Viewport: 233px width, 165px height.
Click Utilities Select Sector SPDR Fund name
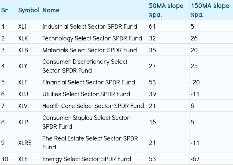point(86,94)
